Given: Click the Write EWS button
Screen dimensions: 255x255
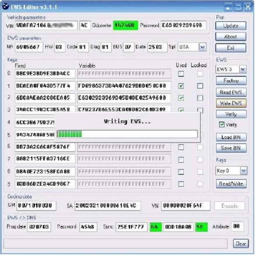Looking at the screenshot, I should [231, 103].
